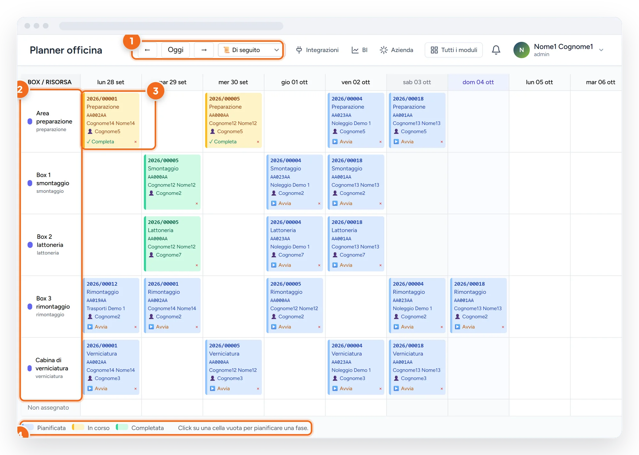Start Verniciatura 2026/00004 with Avvia

click(x=342, y=389)
